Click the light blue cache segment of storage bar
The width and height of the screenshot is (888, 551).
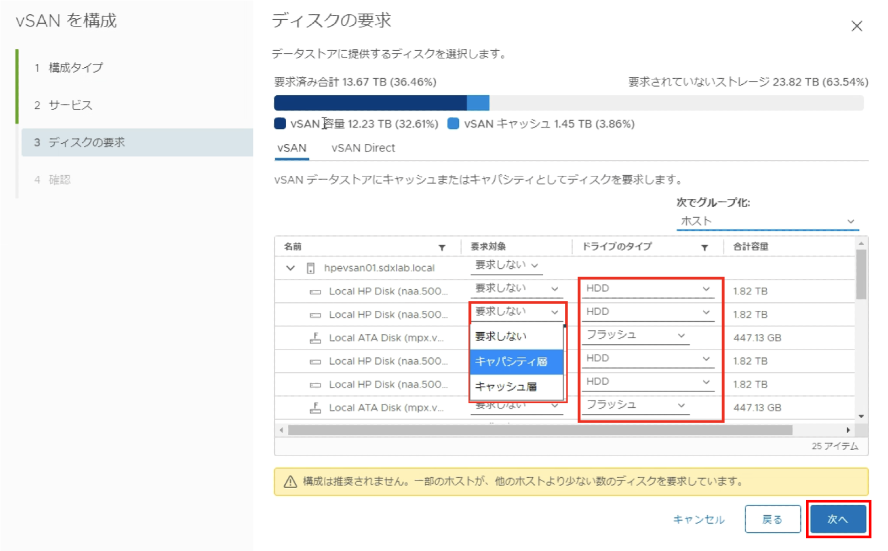[478, 103]
